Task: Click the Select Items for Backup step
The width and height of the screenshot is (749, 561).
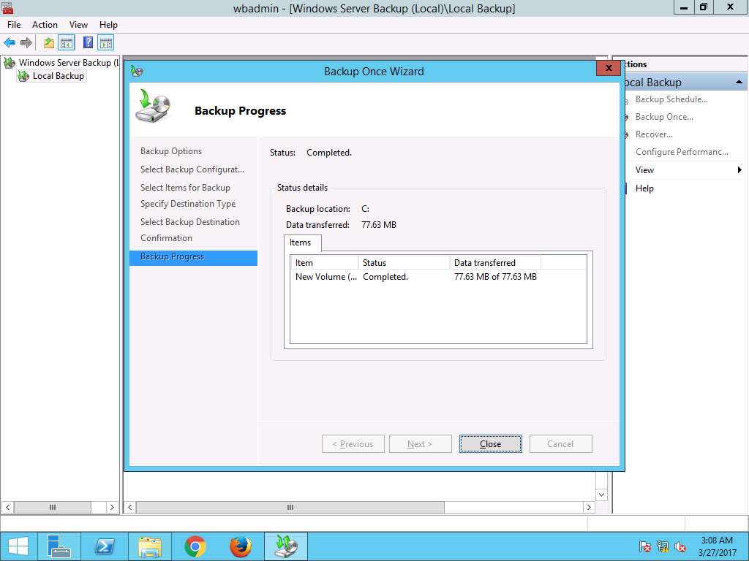Action: (185, 188)
